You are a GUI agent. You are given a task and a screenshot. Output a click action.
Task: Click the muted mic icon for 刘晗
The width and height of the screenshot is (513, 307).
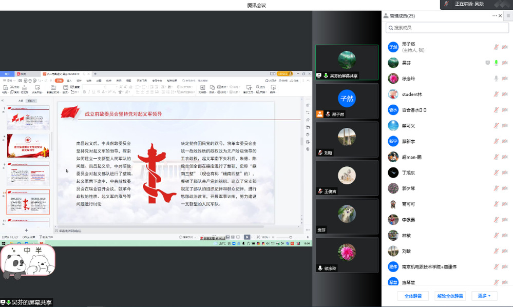(x=496, y=252)
